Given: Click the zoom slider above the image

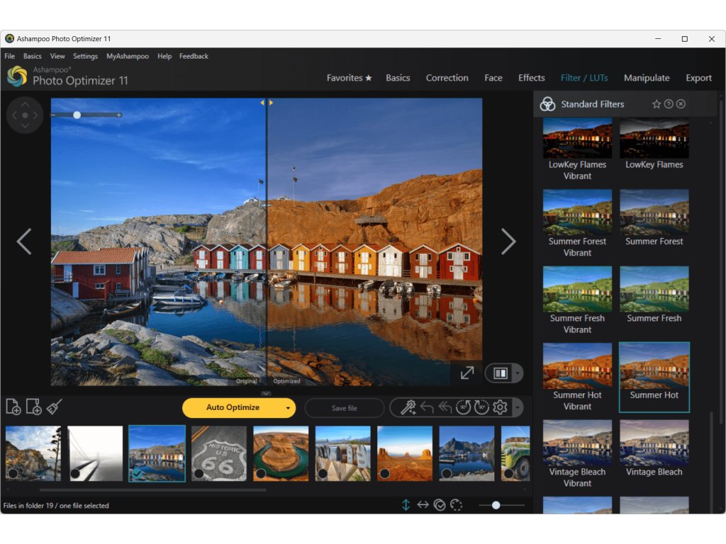Looking at the screenshot, I should point(77,115).
